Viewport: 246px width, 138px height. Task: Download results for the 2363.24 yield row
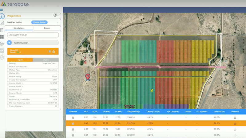pyautogui.click(x=235, y=117)
